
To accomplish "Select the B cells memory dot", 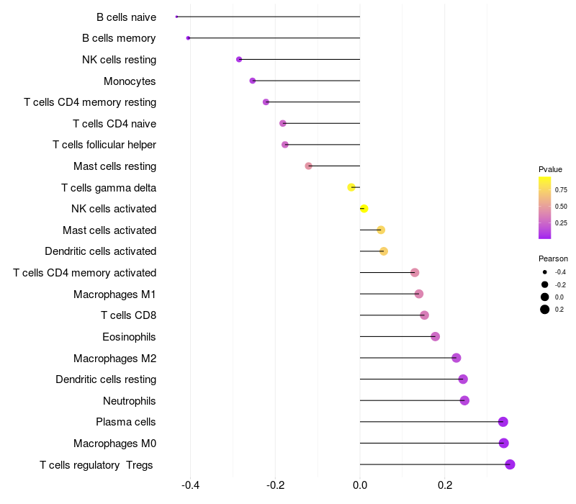I will pyautogui.click(x=189, y=38).
